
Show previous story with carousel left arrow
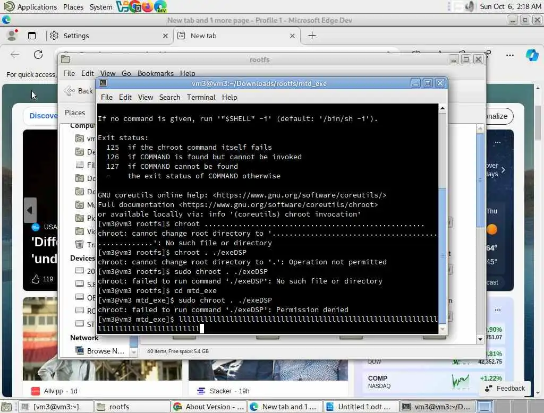30,210
